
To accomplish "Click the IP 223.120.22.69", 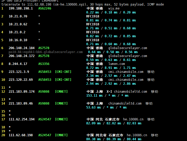I will point(21,80).
